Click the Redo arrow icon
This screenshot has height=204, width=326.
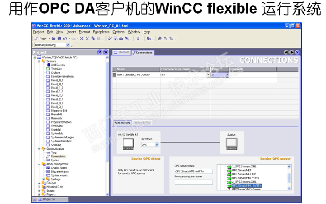click(x=73, y=39)
